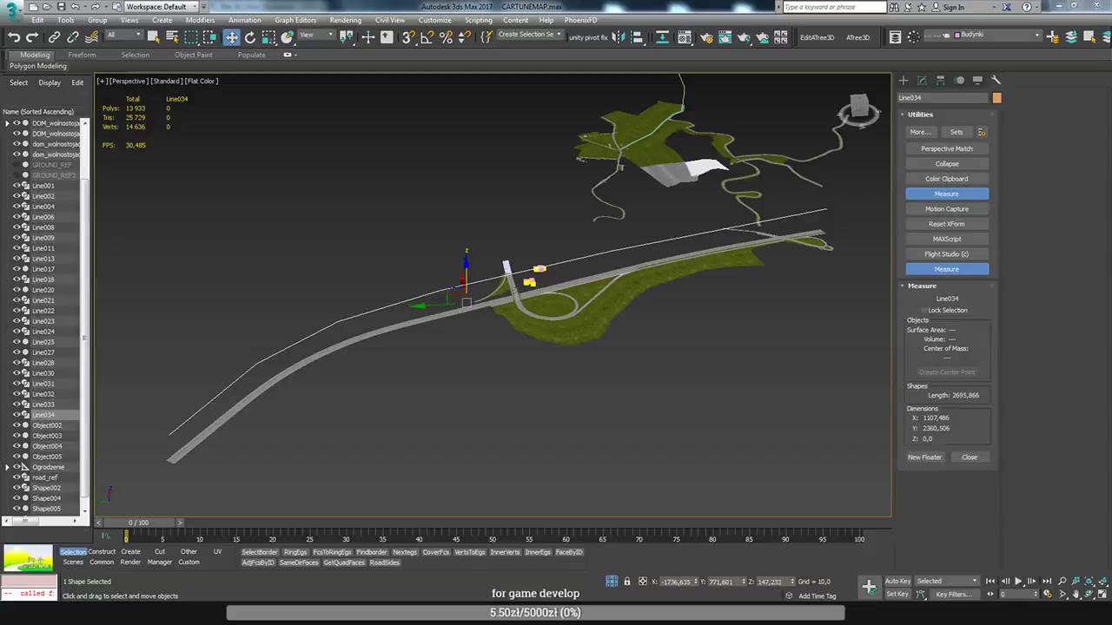
Task: Click the Undo arrow in main toolbar
Action: [14, 37]
